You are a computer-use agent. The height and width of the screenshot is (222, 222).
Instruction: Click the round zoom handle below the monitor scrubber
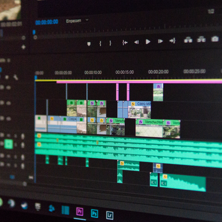(x=36, y=37)
